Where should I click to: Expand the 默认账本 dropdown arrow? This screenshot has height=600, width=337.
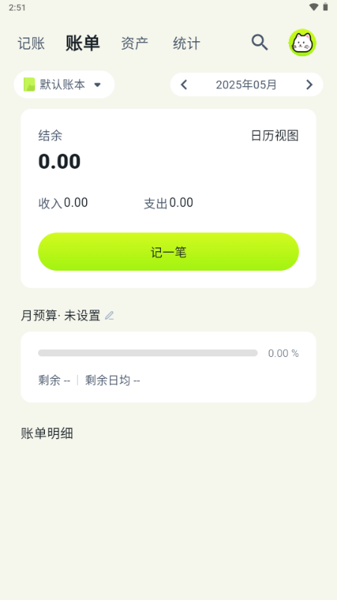pos(97,85)
